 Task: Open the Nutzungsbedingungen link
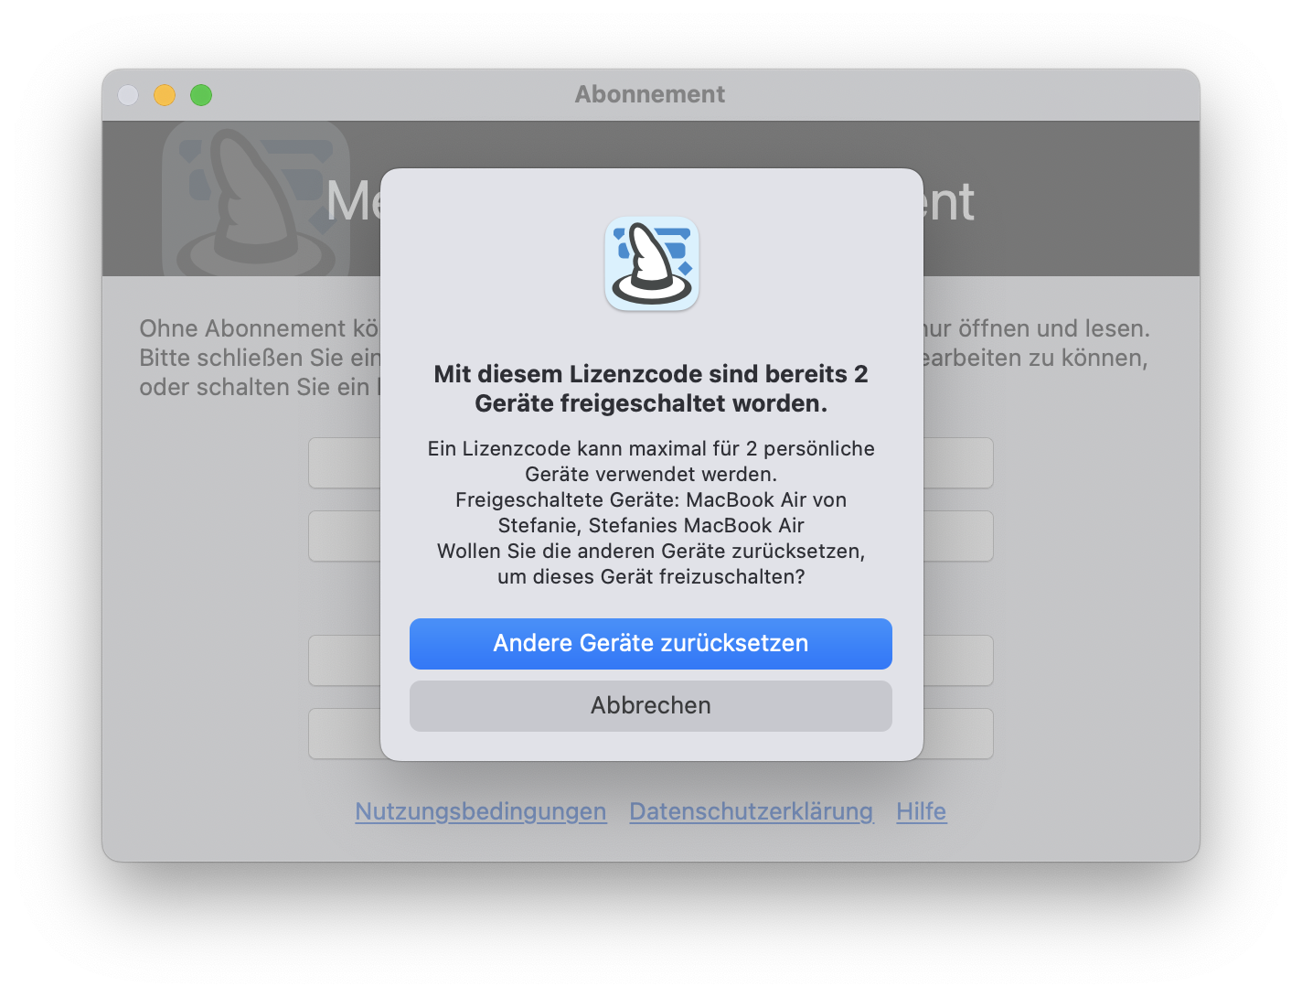(481, 811)
